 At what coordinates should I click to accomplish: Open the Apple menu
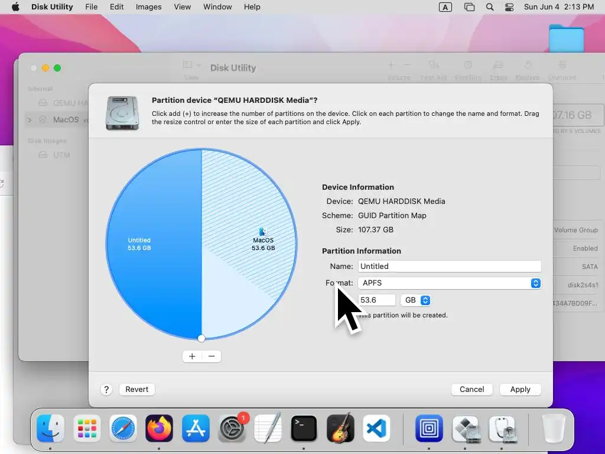[x=15, y=7]
